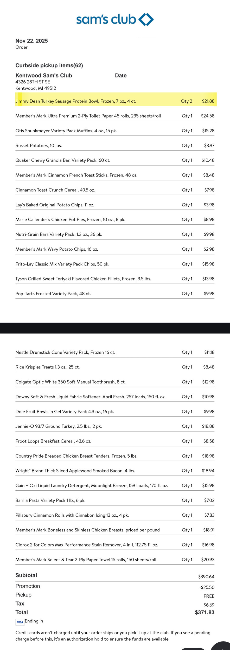This screenshot has height=650, width=230.
Task: Click the order total amount $371.83
Action: coord(205,612)
